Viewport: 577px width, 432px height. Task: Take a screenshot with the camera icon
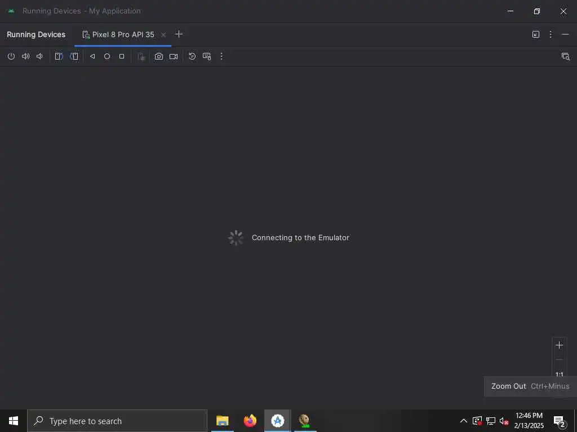pyautogui.click(x=158, y=56)
